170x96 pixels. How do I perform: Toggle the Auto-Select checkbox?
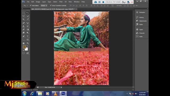[x=31, y=5]
